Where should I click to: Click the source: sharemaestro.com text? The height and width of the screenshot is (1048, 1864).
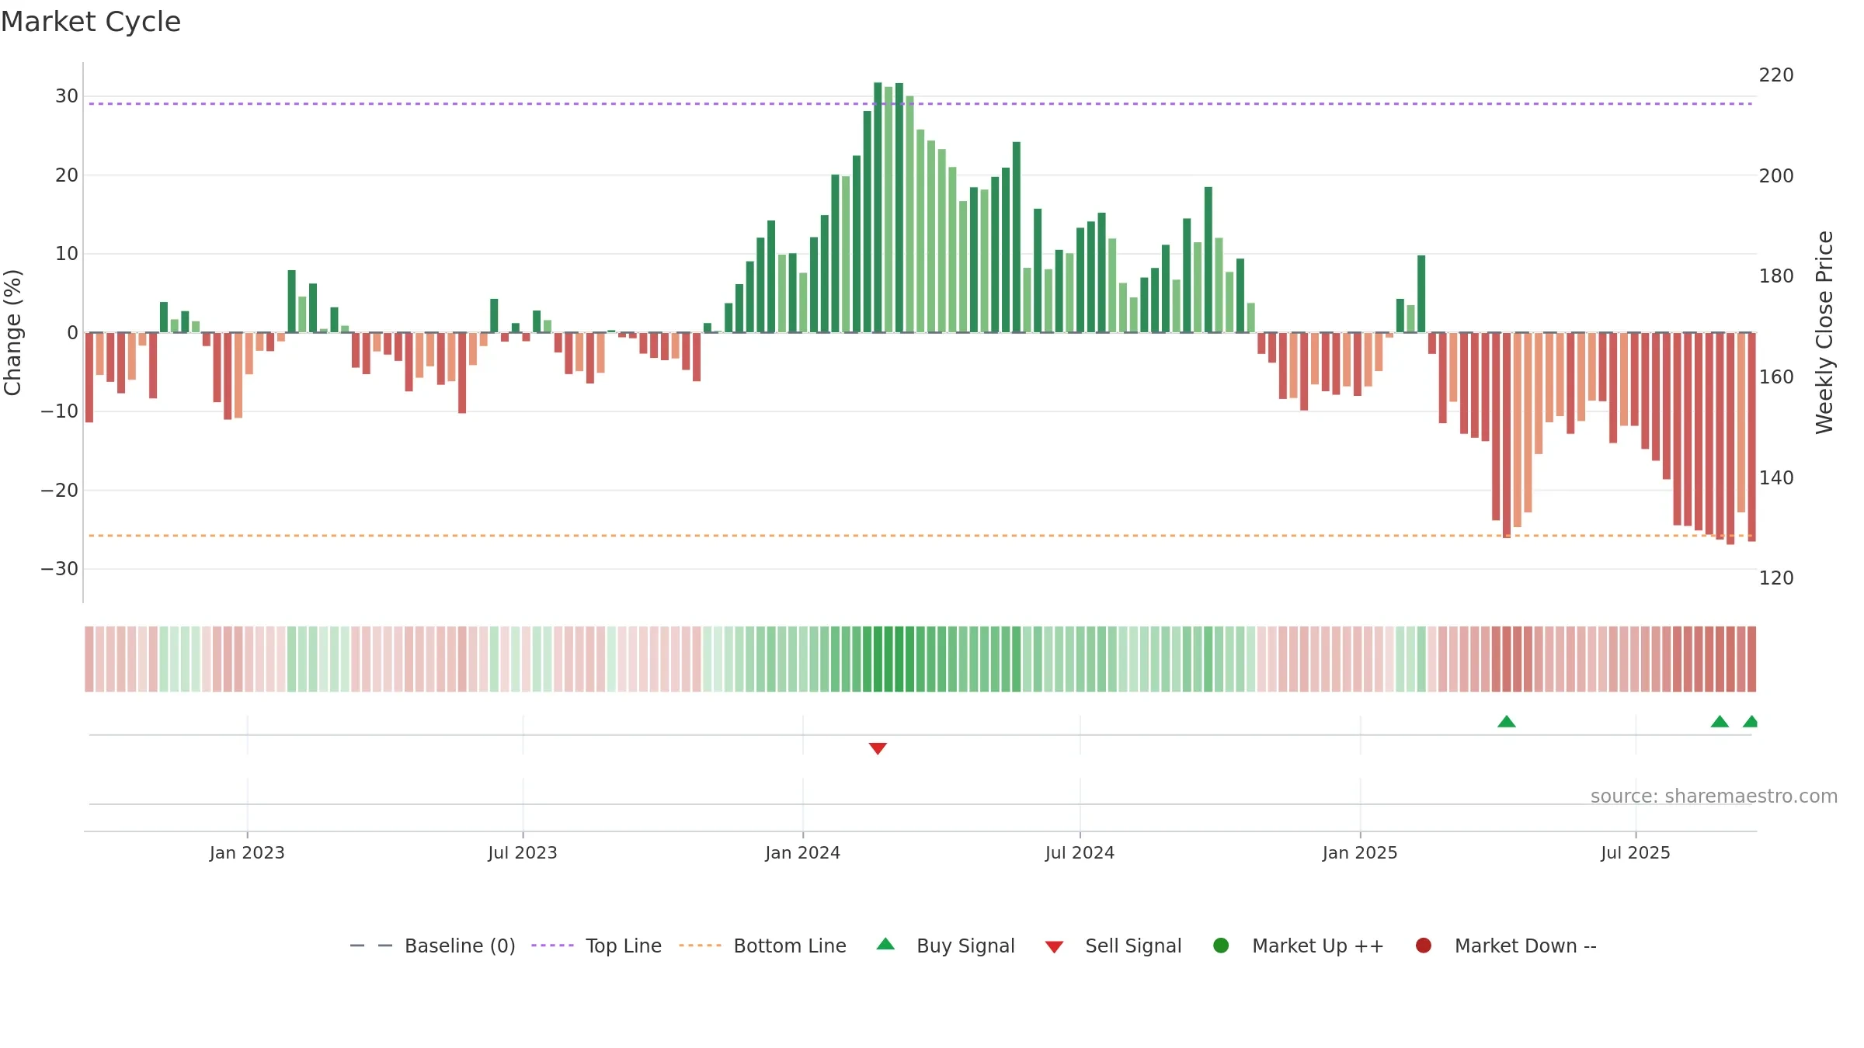pyautogui.click(x=1714, y=796)
